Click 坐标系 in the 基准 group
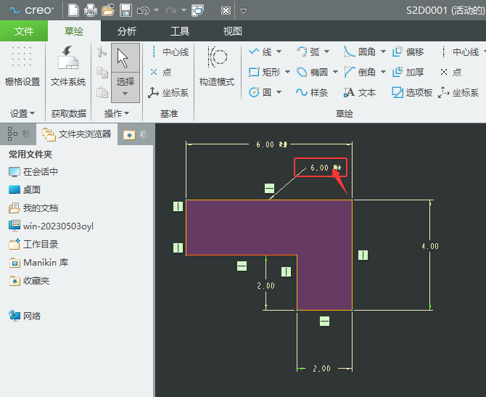 (x=168, y=92)
